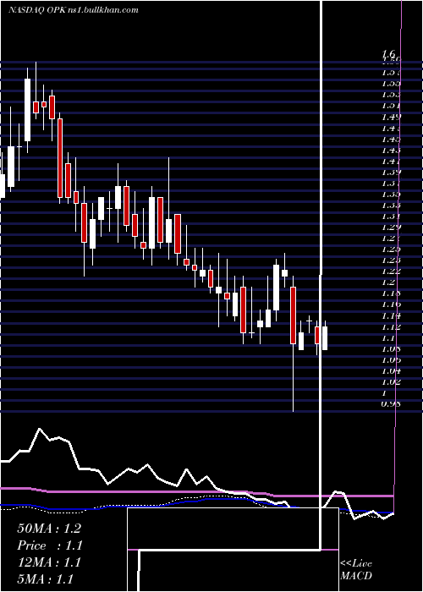Click the 1.04 price axis label
The height and width of the screenshot is (592, 423).
(391, 371)
